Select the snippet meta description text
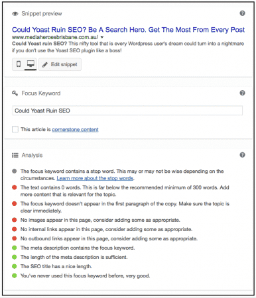Viewport: 256px width, 298px height. click(128, 47)
